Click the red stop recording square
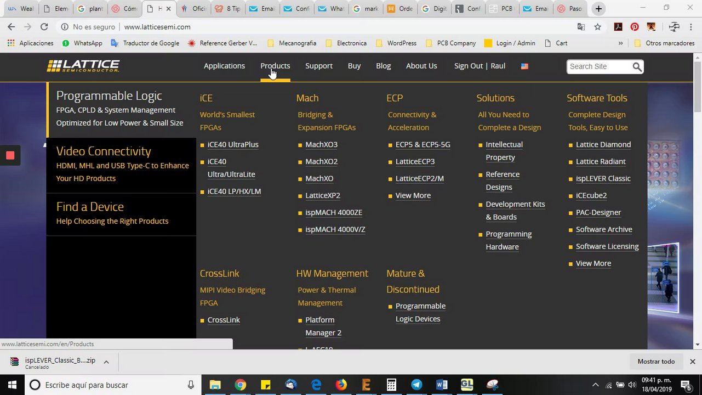Viewport: 702px width, 395px height. [10, 155]
